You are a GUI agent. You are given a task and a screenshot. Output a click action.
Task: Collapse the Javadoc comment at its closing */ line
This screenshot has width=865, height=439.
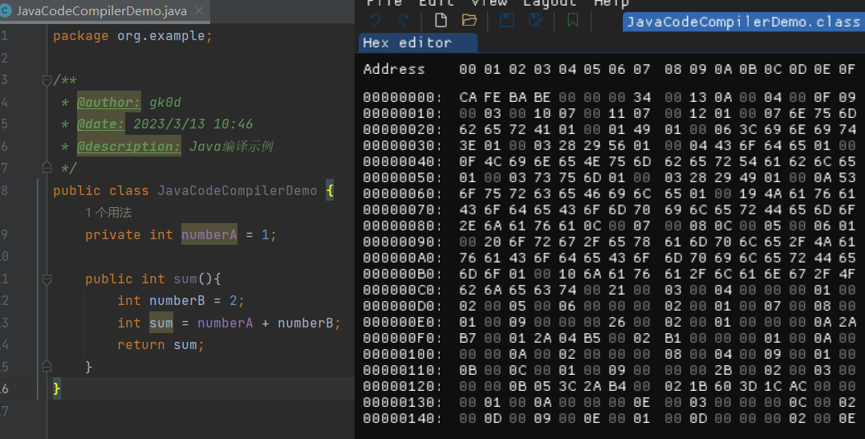[47, 167]
